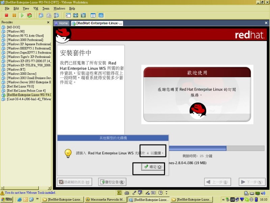Select [Windows BBXPV5.1 Professional] favorite
Screen dimensions: 270x203
tap(26, 48)
